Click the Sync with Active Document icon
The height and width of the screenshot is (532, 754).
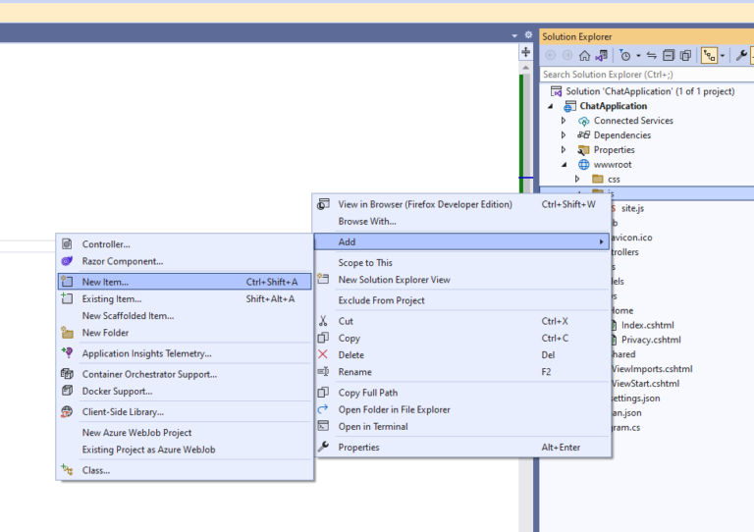click(651, 56)
